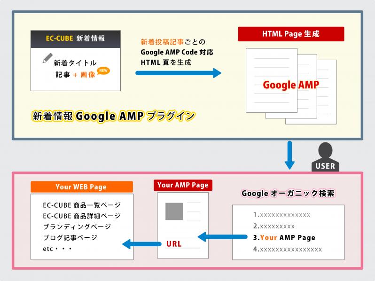The width and height of the screenshot is (375, 281).
Task: Click the HTML 頁を生成 text
Action: pos(166,62)
